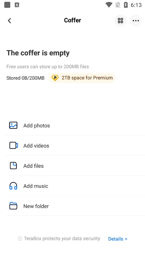Tap the Add music headphones icon
Screen dimensions: 145x258
pos(13,186)
